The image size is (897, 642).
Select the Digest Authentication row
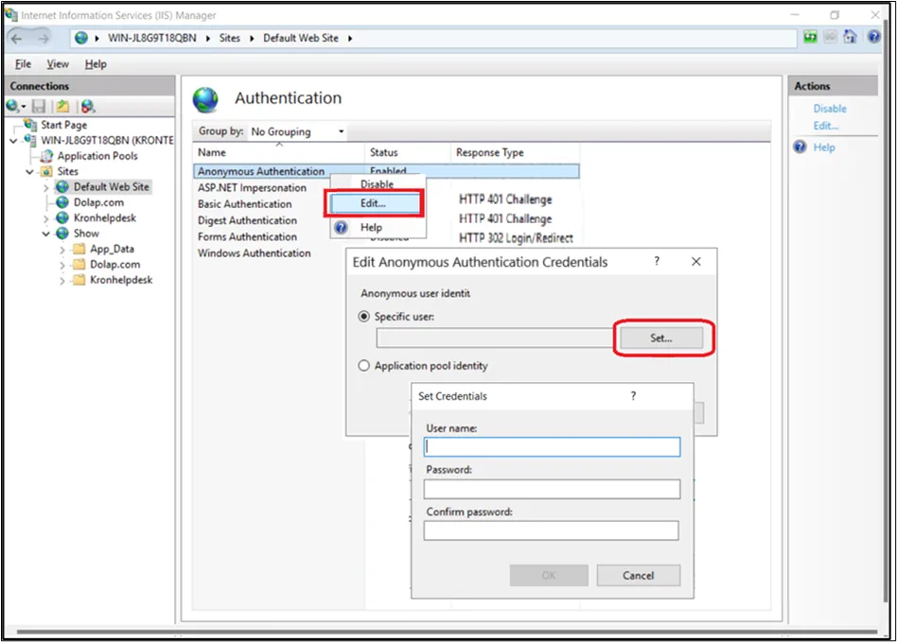tap(247, 220)
